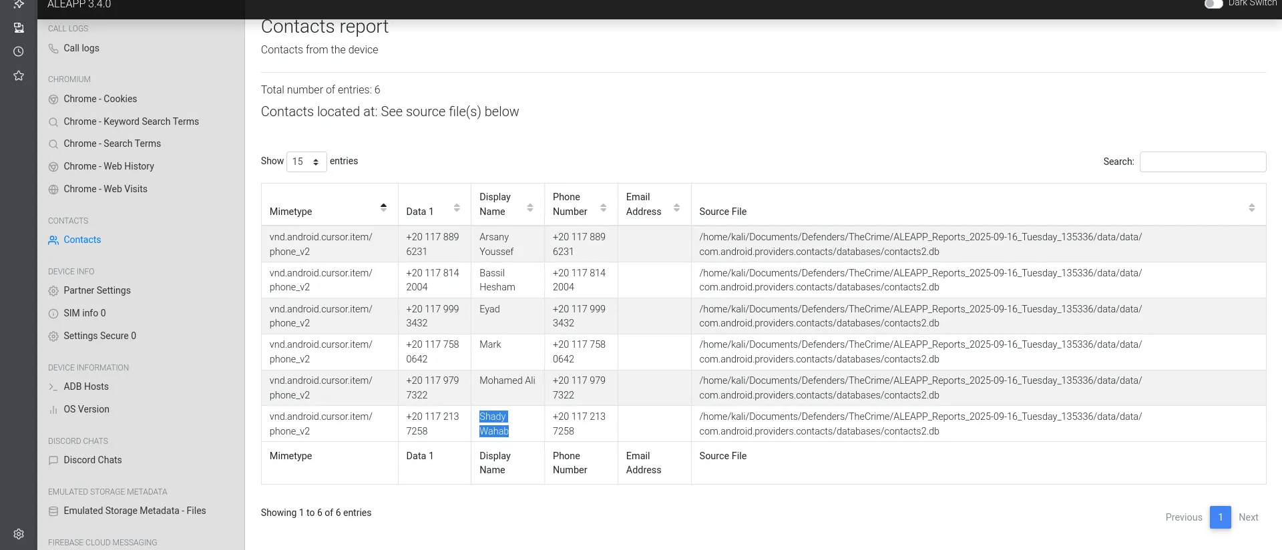Focus the table Search input field
This screenshot has width=1282, height=550.
pyautogui.click(x=1203, y=162)
